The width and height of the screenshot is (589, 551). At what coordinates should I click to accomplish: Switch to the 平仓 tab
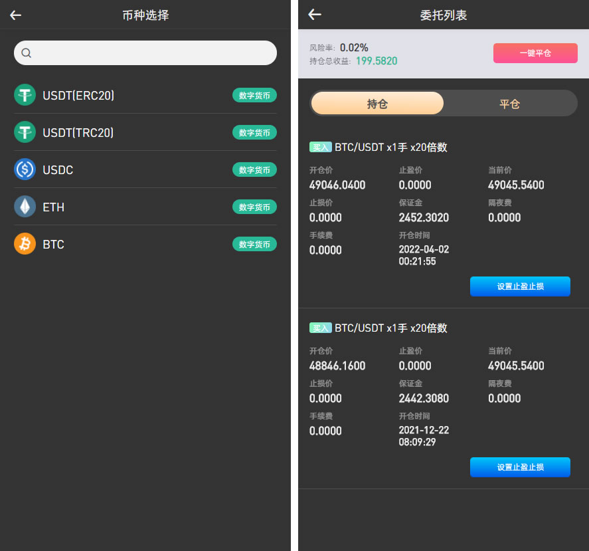(509, 103)
